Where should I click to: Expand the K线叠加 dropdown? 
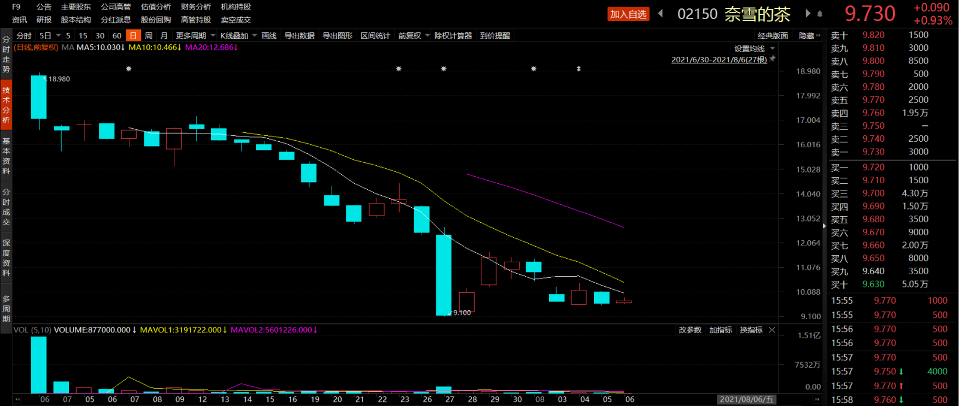coord(239,35)
